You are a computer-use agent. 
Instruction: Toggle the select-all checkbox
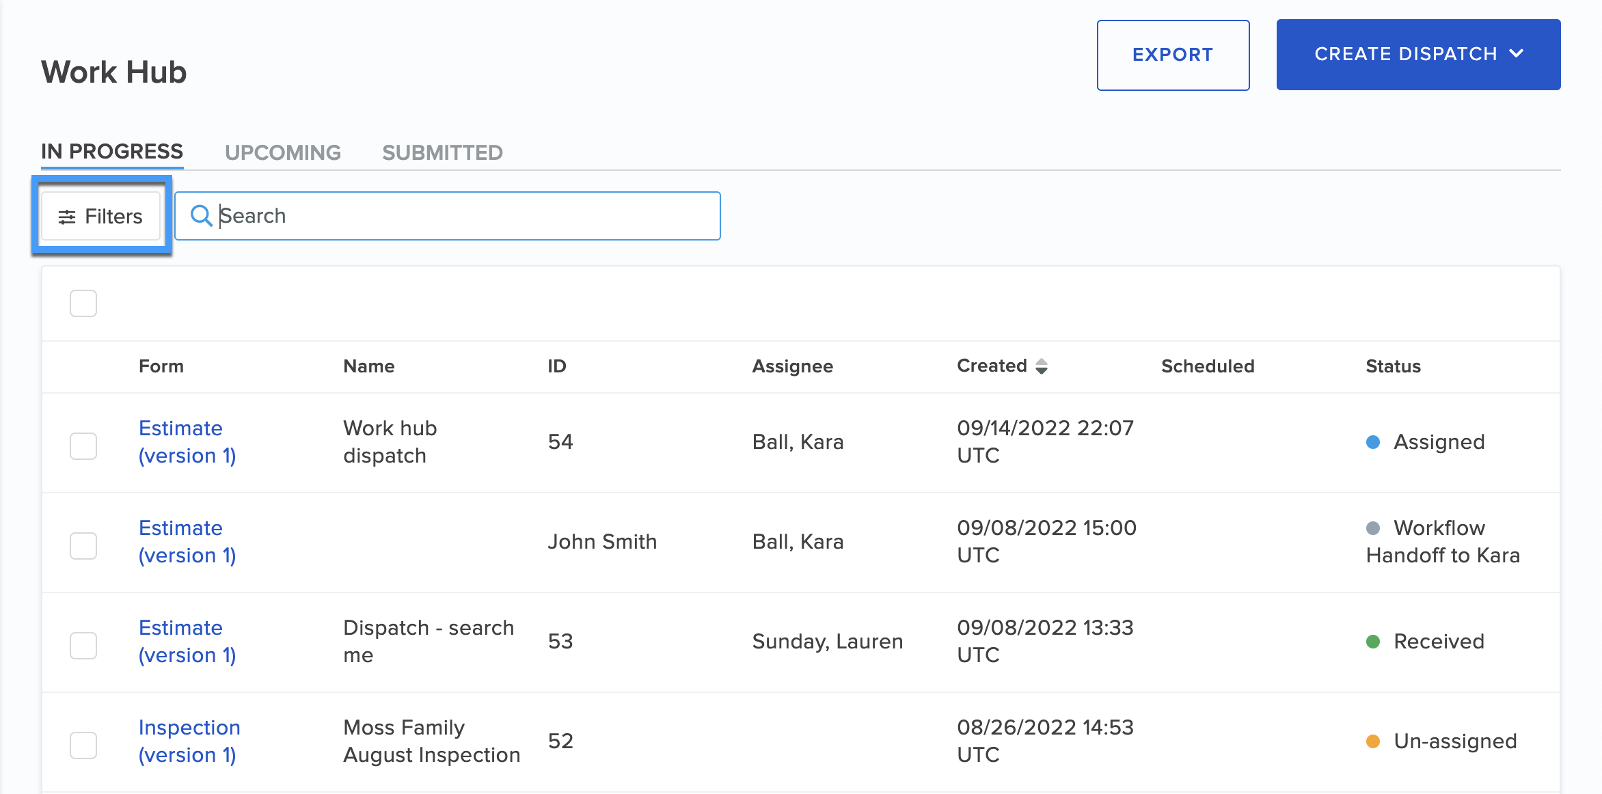pyautogui.click(x=83, y=303)
